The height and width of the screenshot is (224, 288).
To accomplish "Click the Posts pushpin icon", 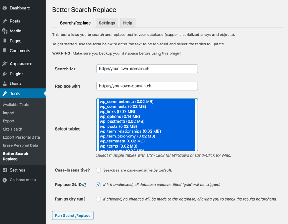I will click(x=5, y=21).
